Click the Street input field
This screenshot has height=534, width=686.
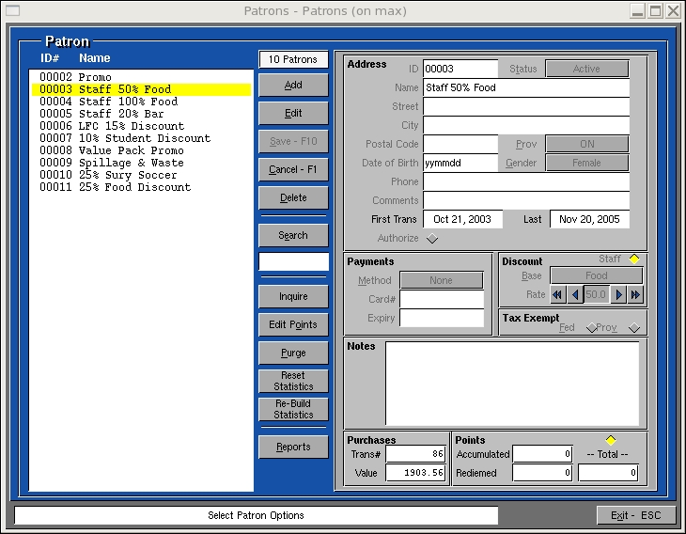[526, 106]
